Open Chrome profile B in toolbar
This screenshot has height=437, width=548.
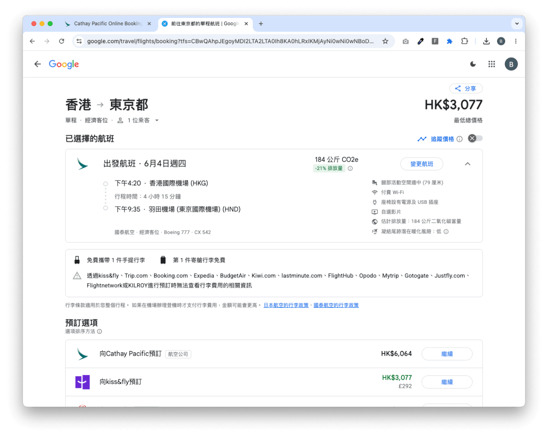pos(501,42)
